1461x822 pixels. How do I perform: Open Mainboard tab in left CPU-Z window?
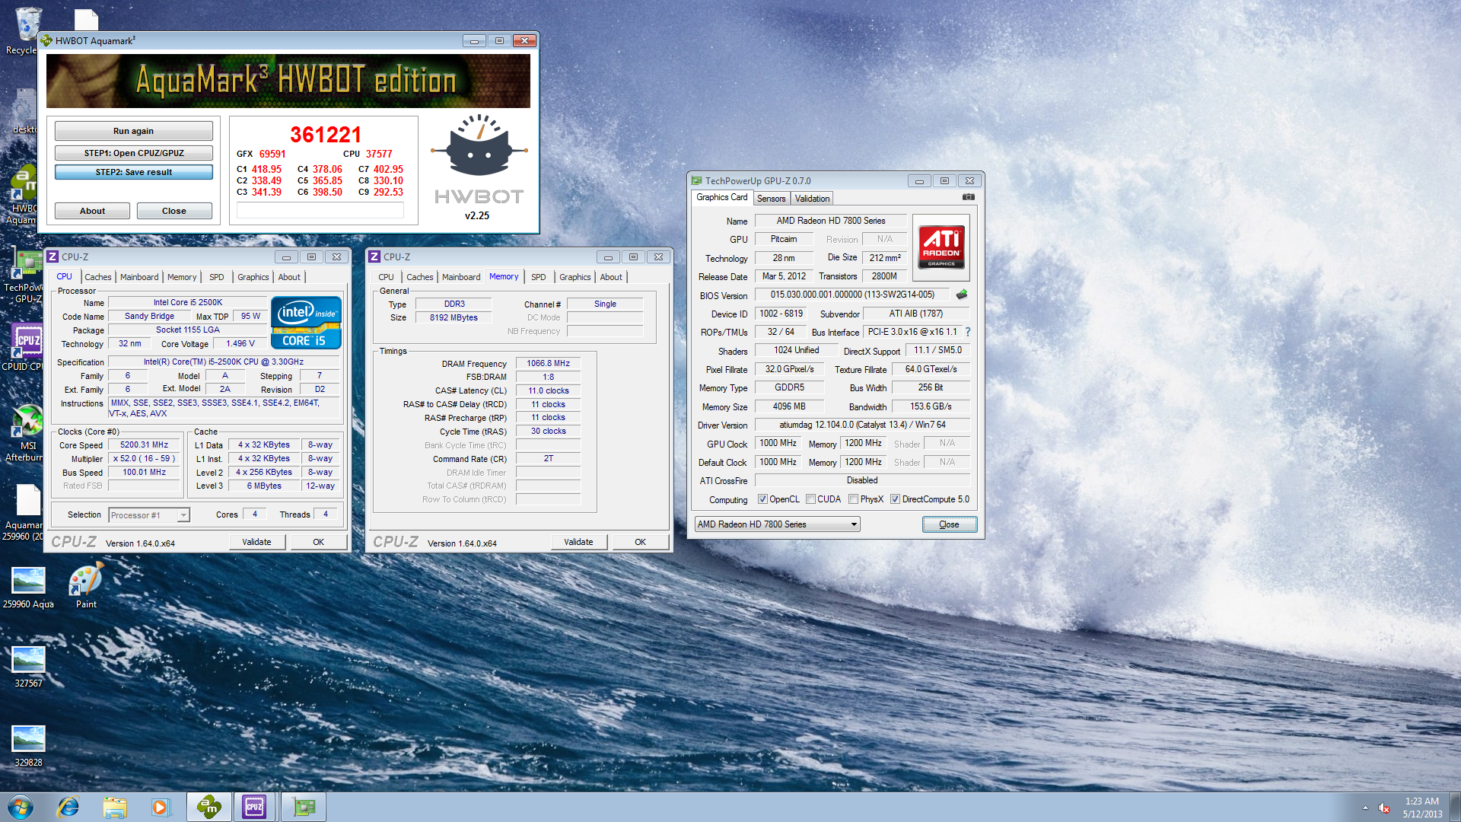point(139,277)
